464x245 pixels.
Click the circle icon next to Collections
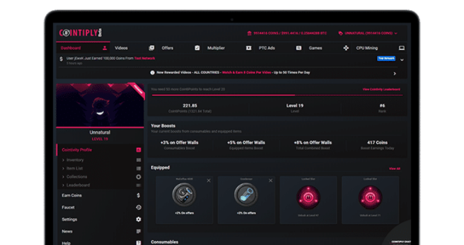(x=139, y=177)
